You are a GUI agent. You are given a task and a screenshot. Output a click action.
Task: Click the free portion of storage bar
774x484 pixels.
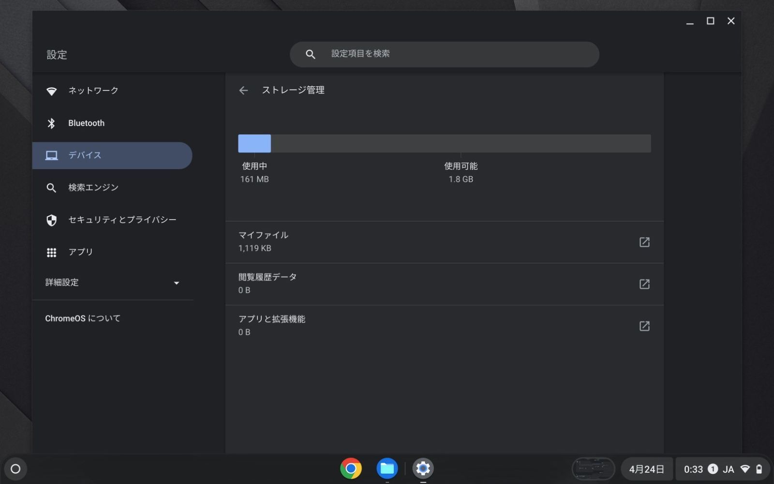point(461,144)
